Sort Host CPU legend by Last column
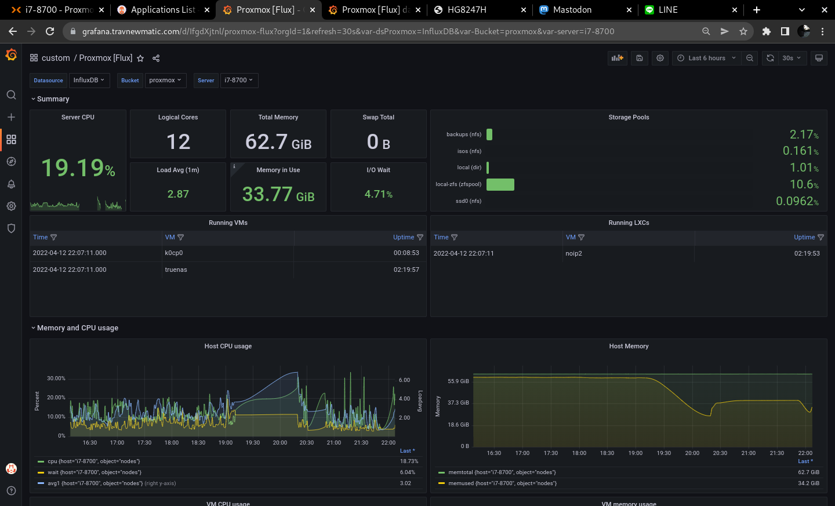 (407, 451)
